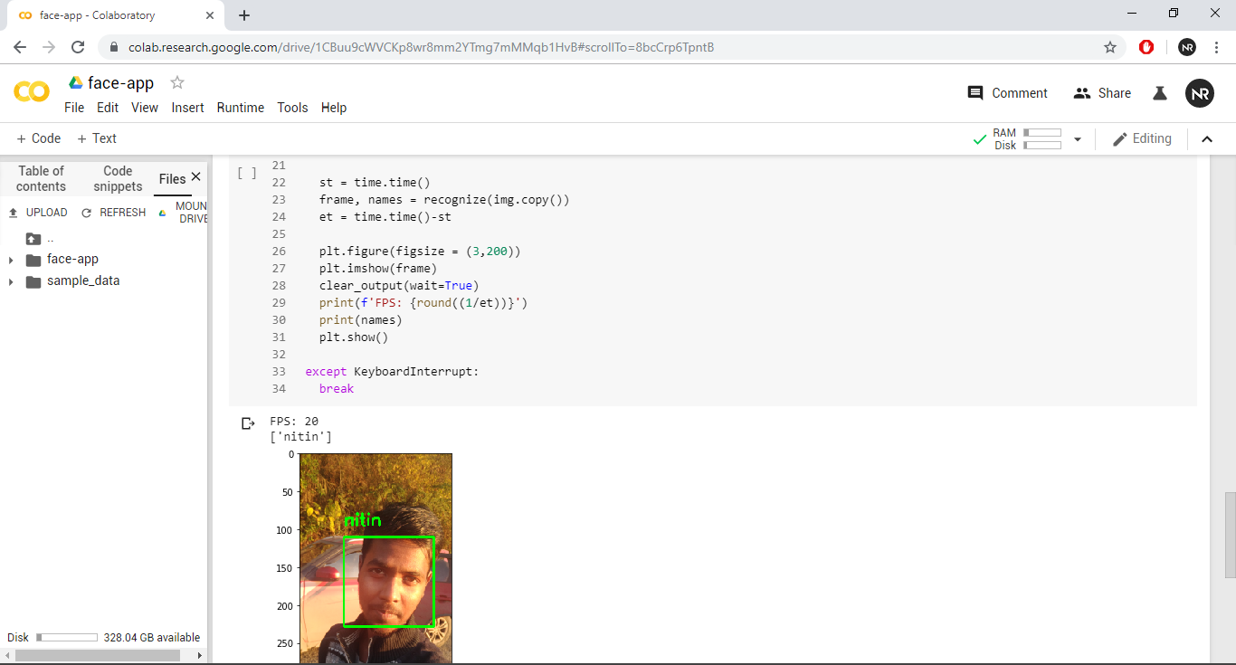Click the Google Drive icon beside face-app title
Image resolution: width=1236 pixels, height=665 pixels.
tap(76, 82)
